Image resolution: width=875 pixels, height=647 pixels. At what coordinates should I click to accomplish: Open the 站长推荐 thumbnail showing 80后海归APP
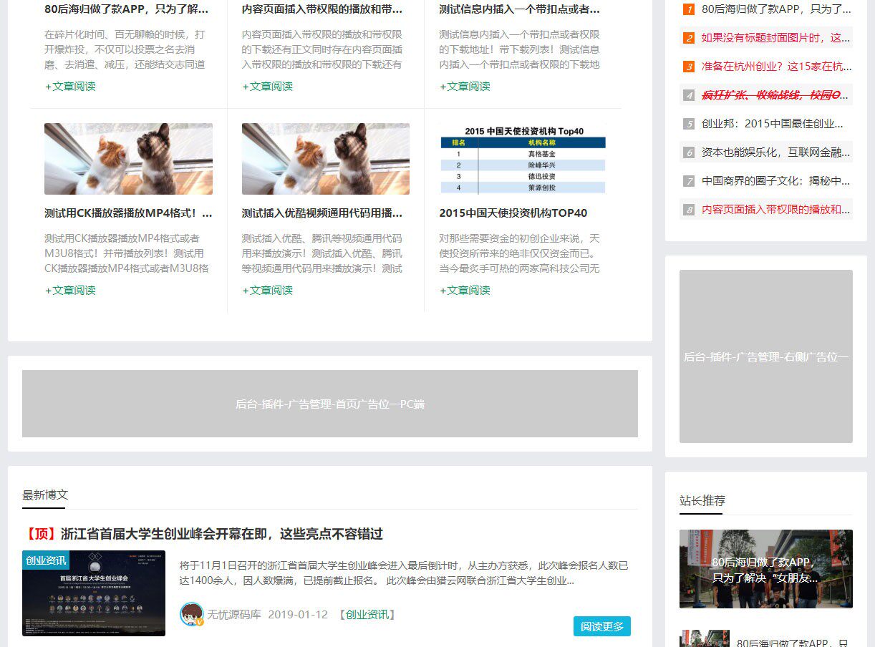(x=765, y=569)
